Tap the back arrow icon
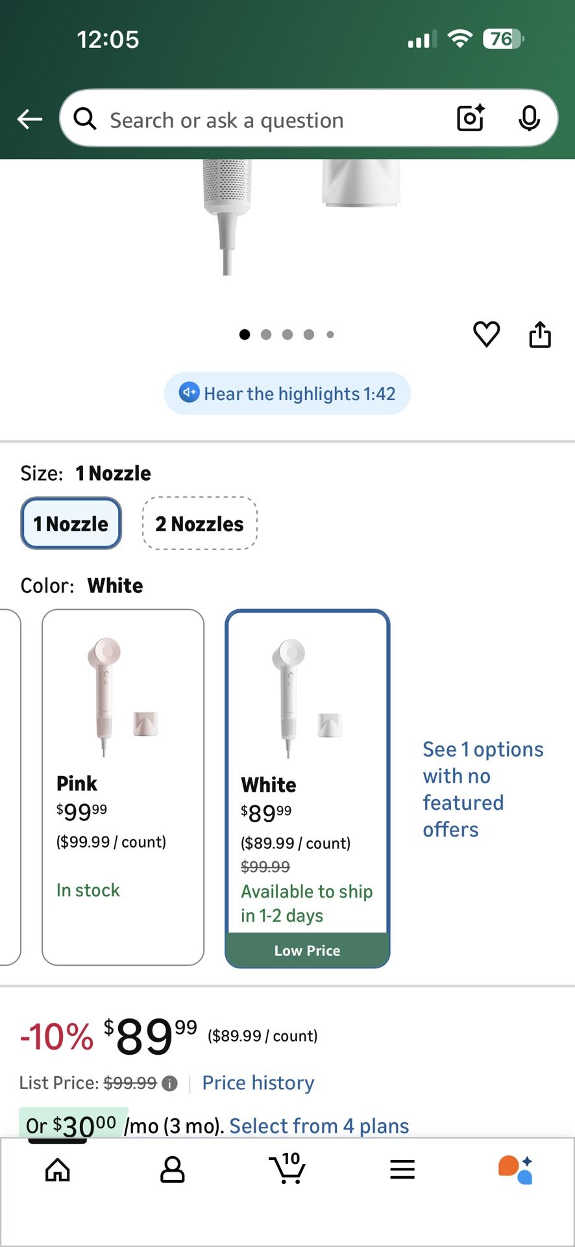575x1247 pixels. tap(30, 120)
